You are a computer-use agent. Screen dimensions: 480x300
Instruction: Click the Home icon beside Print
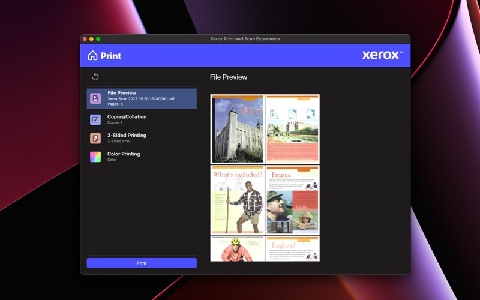(x=92, y=55)
